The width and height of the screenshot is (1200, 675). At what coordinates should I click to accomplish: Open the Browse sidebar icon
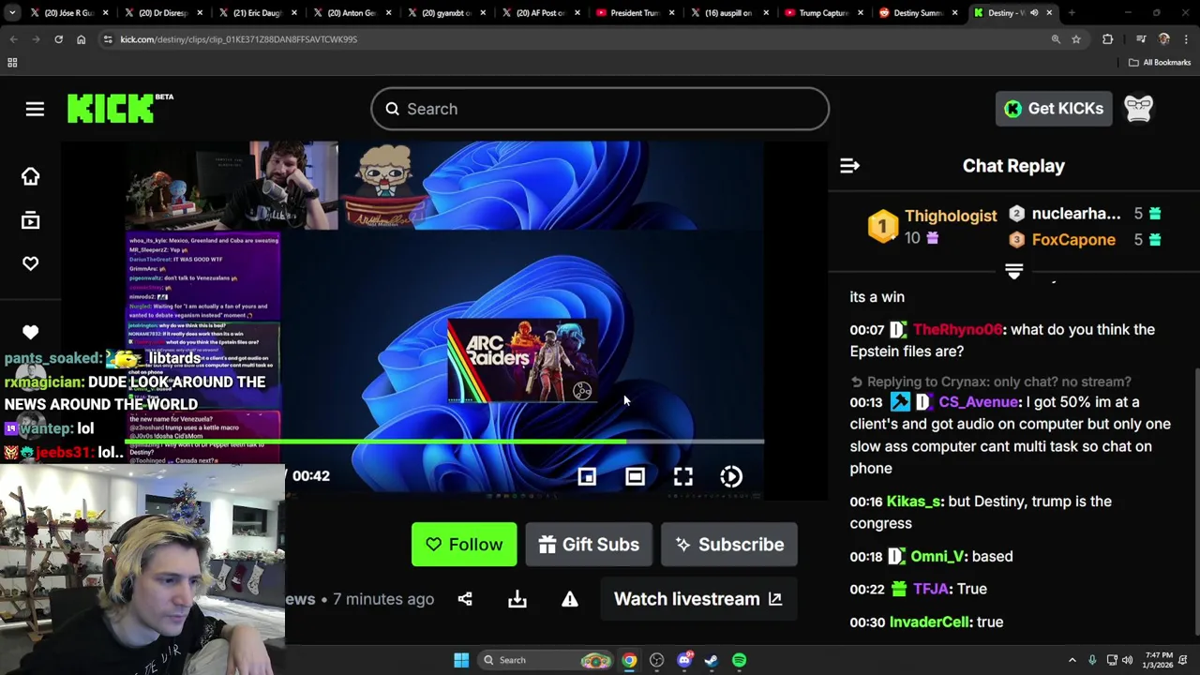pos(30,220)
